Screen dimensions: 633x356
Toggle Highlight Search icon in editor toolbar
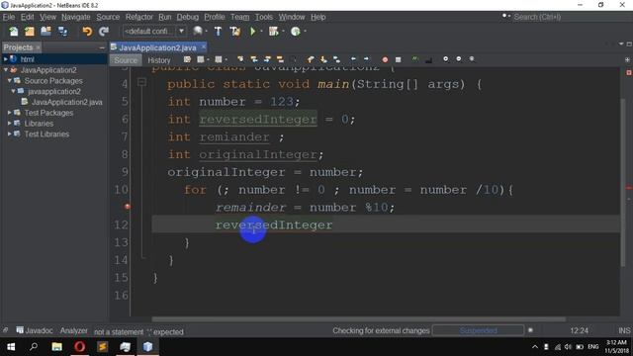(280, 59)
